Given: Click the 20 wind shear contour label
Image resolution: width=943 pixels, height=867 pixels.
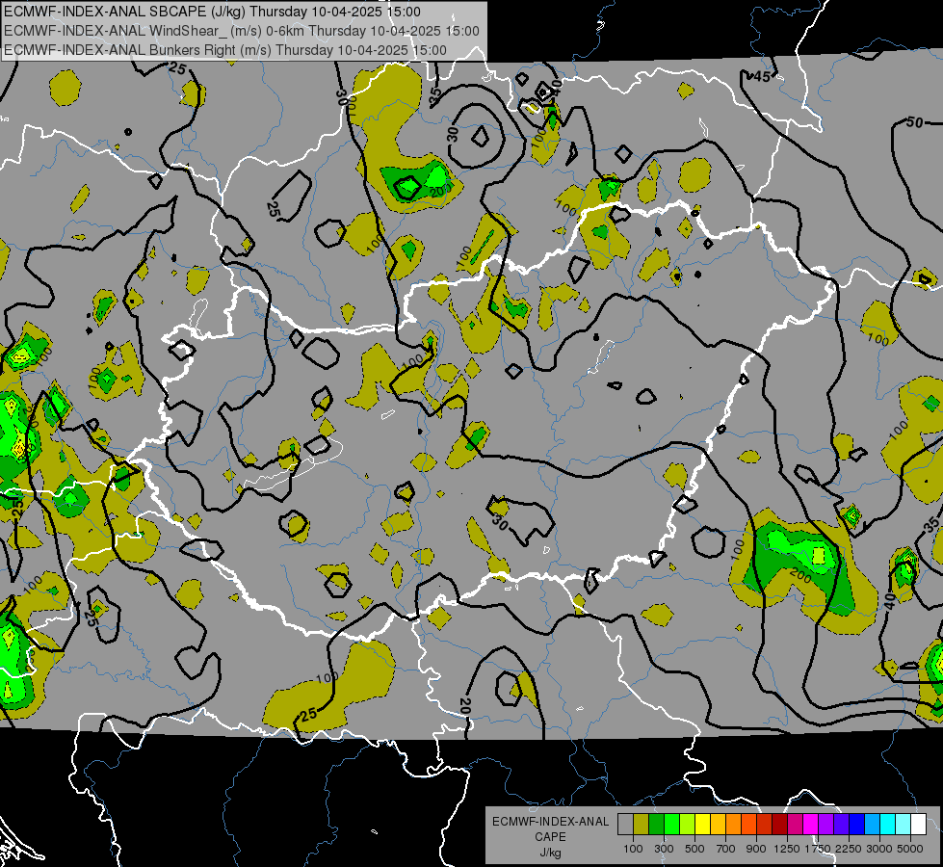Looking at the screenshot, I should pos(464,706).
